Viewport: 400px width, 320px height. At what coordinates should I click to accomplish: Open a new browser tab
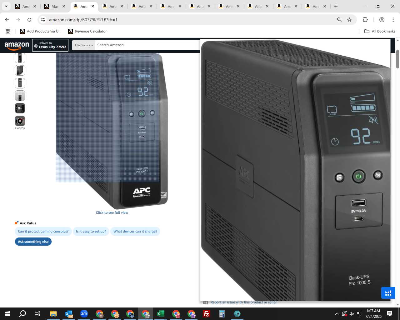click(336, 6)
